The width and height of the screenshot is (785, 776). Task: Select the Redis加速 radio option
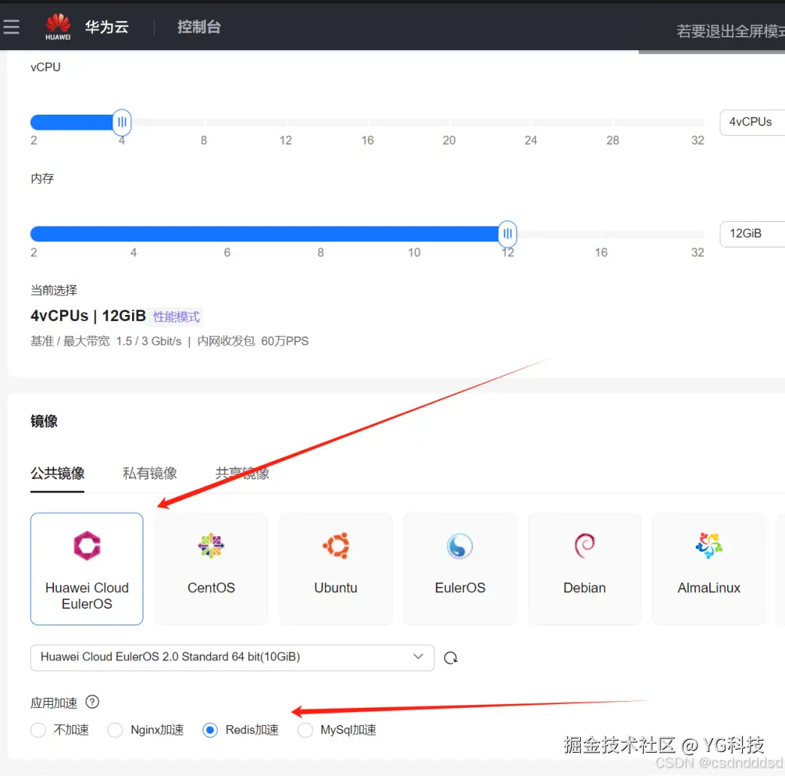tap(210, 730)
